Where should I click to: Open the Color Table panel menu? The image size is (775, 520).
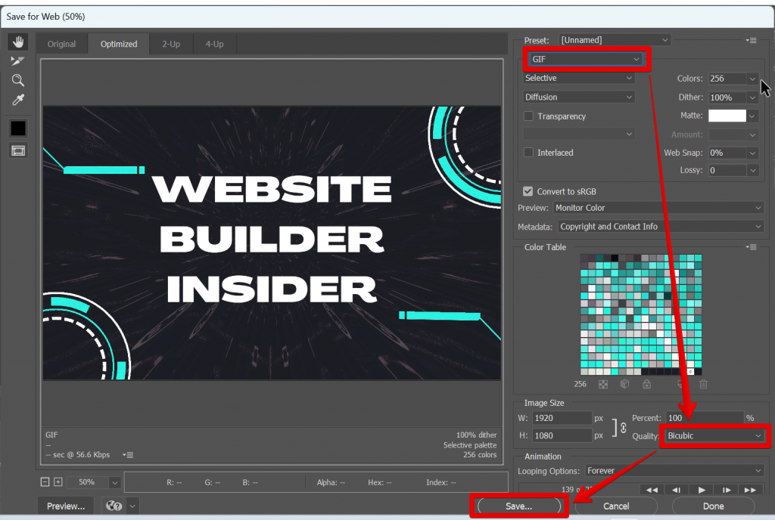(749, 246)
